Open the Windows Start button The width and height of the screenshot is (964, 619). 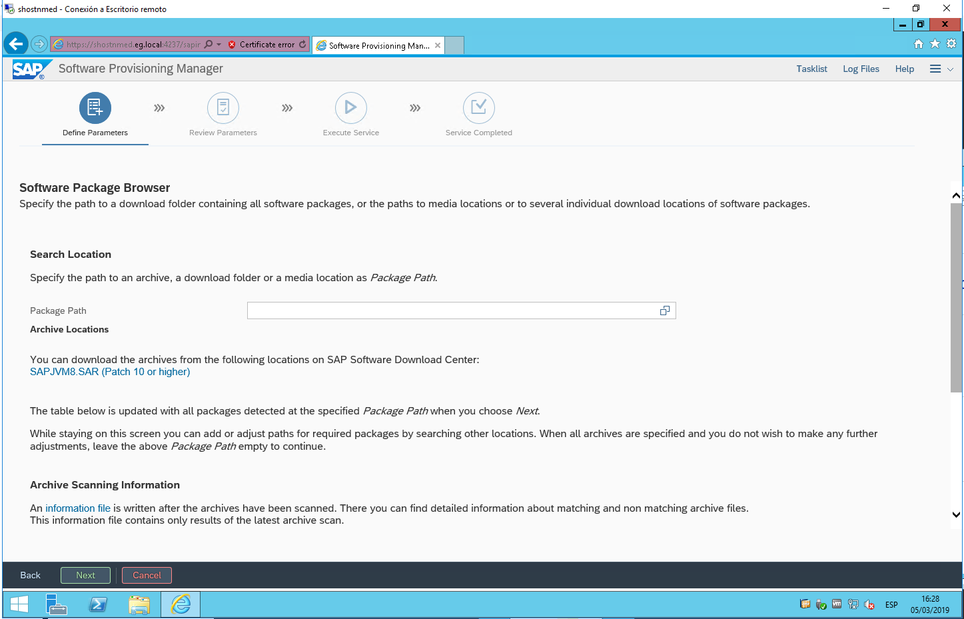point(19,604)
